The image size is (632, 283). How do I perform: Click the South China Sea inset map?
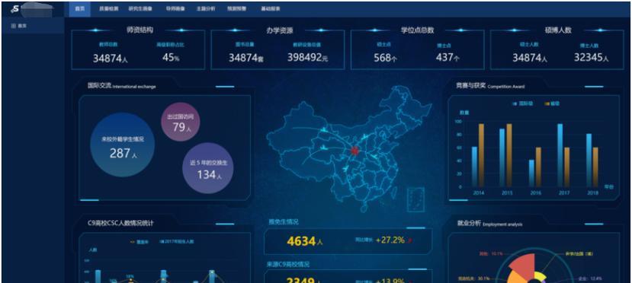[415, 199]
